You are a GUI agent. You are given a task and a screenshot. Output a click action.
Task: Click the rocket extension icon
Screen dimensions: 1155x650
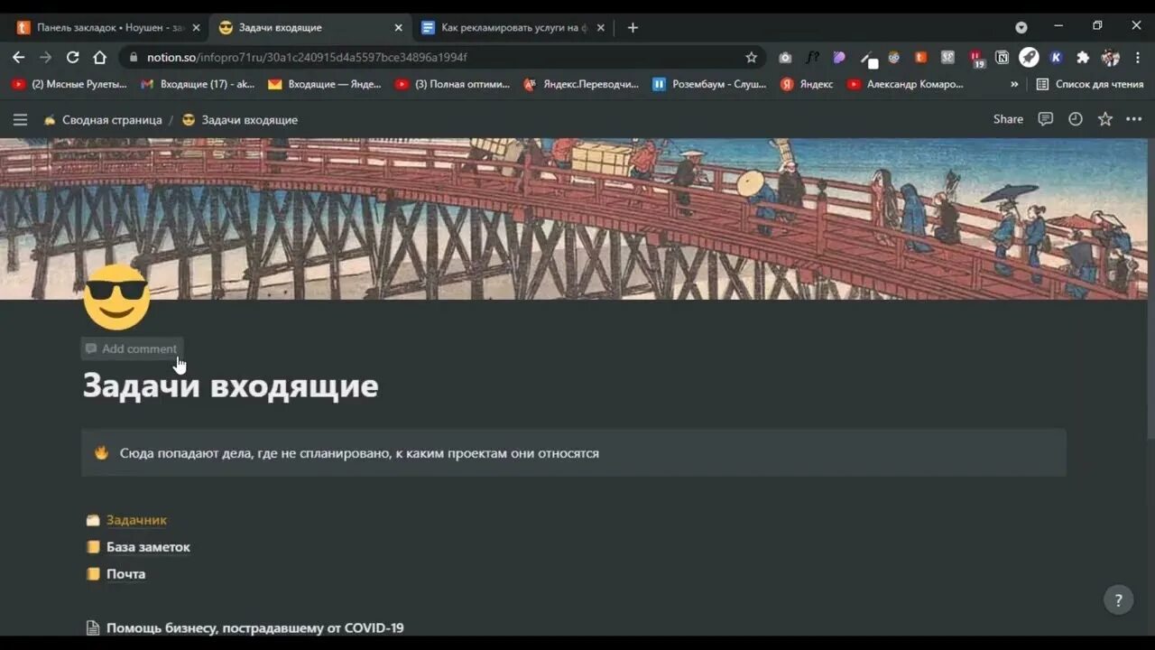pyautogui.click(x=1029, y=57)
